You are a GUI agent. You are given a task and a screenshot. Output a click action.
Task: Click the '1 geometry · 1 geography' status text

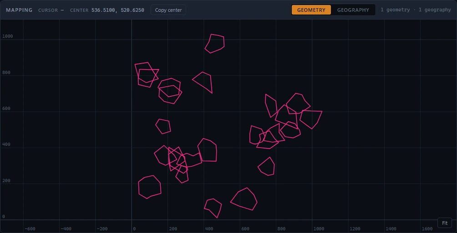[x=416, y=10]
